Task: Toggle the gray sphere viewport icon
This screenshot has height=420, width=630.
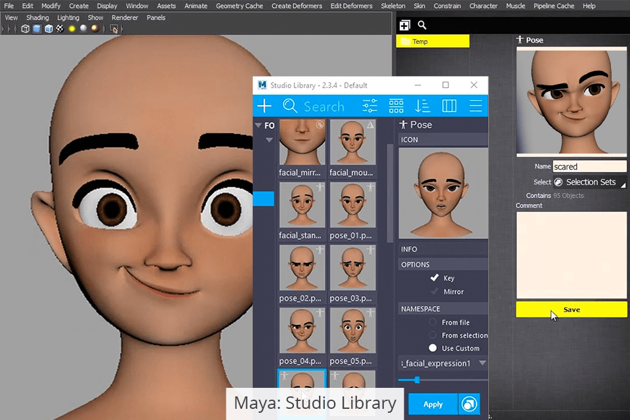Action: coord(83,28)
